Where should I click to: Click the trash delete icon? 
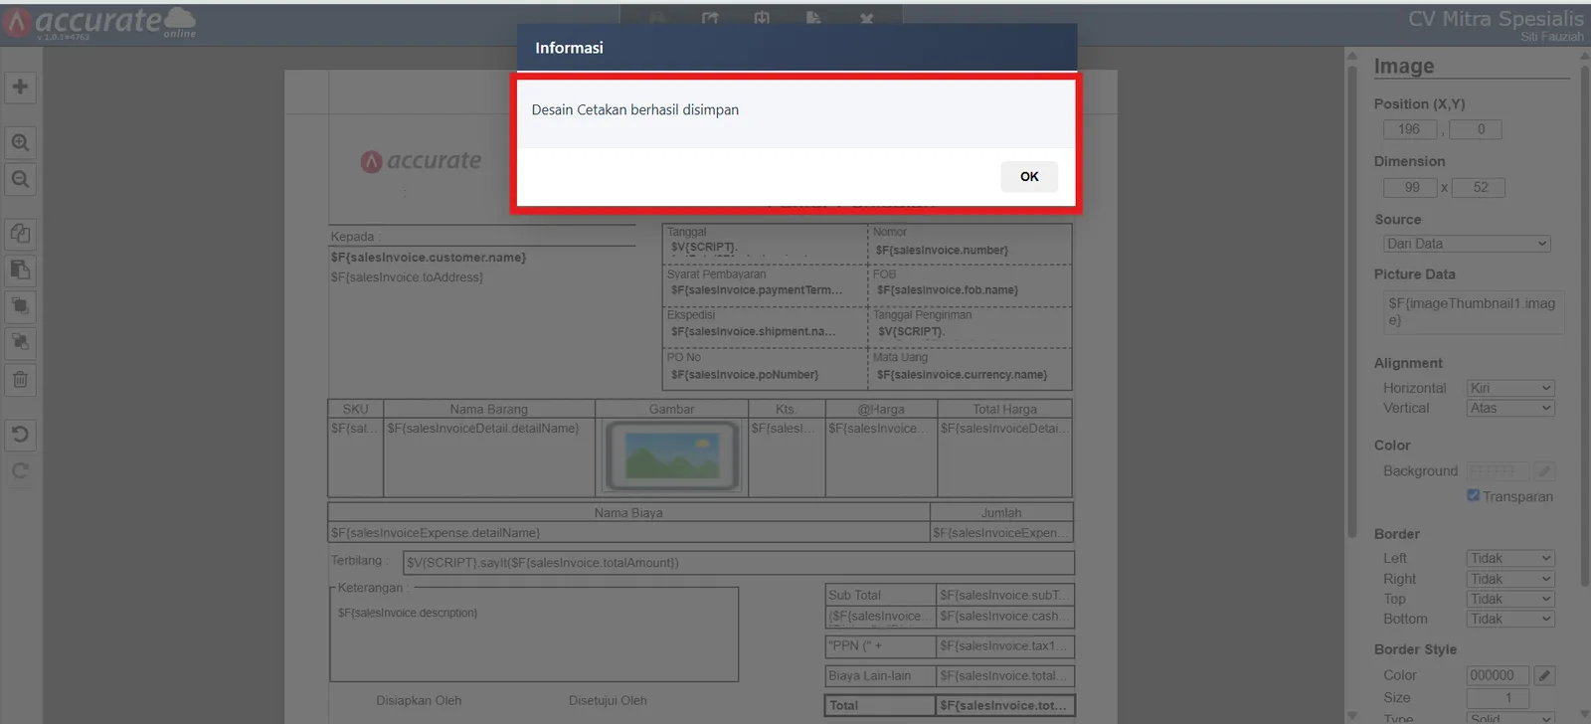click(20, 379)
